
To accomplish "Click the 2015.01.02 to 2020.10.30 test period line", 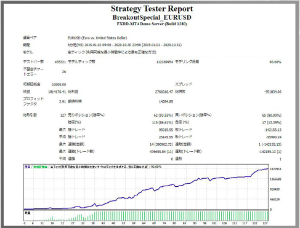I will (x=124, y=45).
